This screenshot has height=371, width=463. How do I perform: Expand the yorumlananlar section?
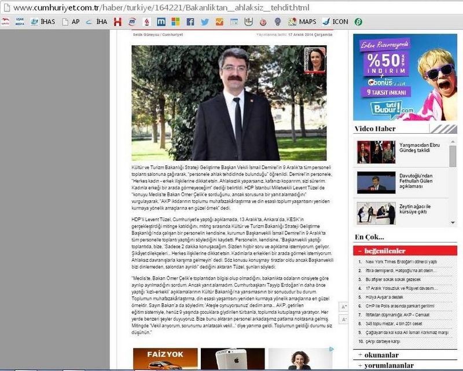405,365
